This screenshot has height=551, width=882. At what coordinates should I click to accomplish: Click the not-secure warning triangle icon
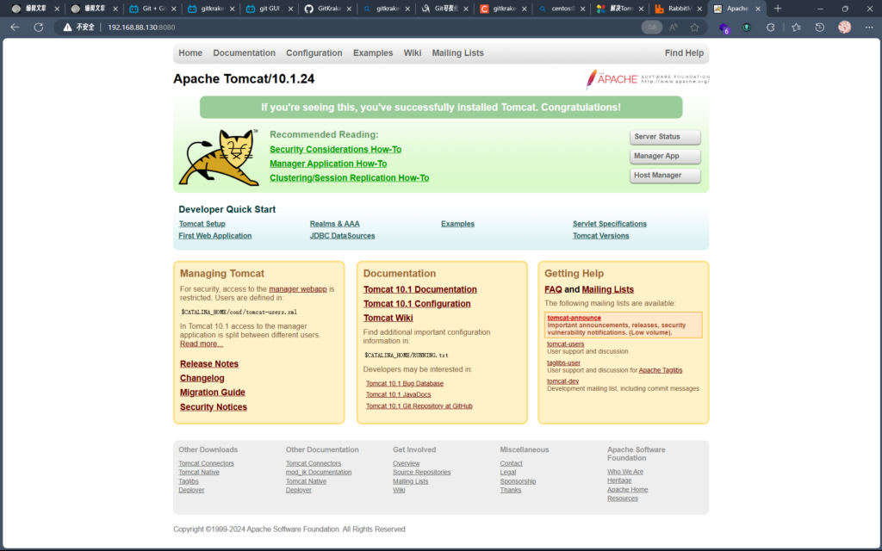click(x=67, y=27)
